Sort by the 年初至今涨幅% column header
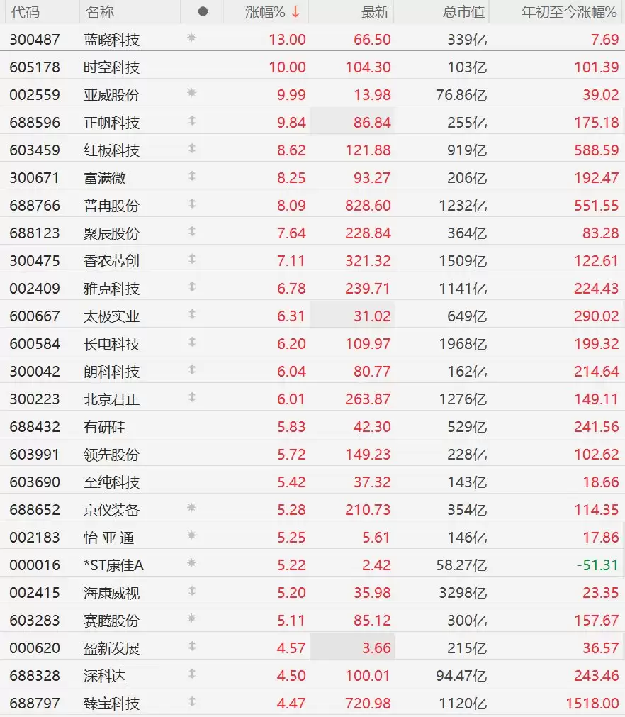 pyautogui.click(x=569, y=12)
